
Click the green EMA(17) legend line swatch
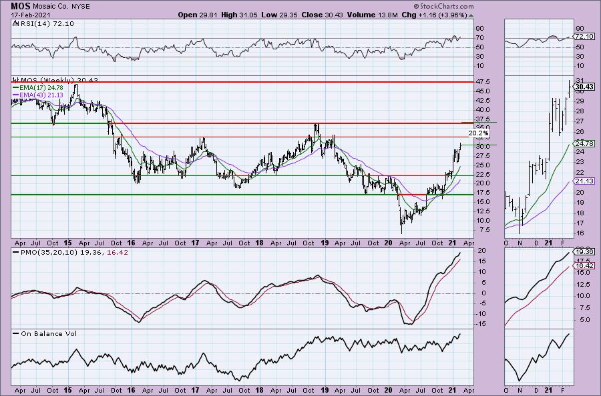click(x=16, y=87)
